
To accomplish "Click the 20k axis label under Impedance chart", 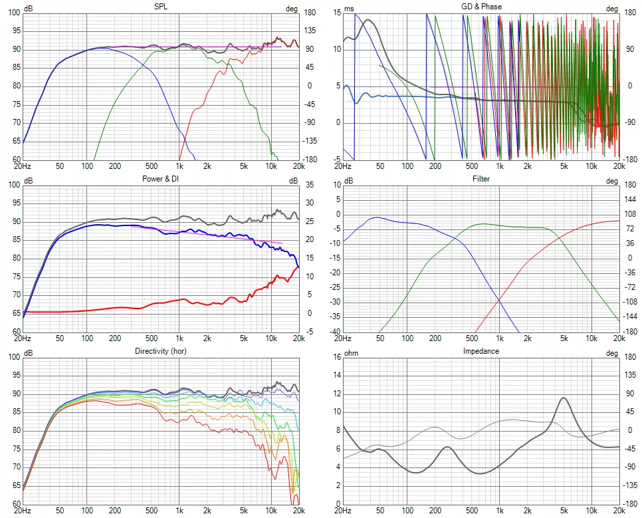I will coord(619,510).
